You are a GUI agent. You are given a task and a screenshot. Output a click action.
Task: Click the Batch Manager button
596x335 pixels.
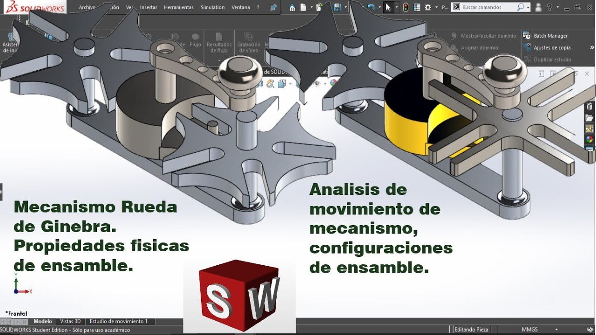point(546,36)
